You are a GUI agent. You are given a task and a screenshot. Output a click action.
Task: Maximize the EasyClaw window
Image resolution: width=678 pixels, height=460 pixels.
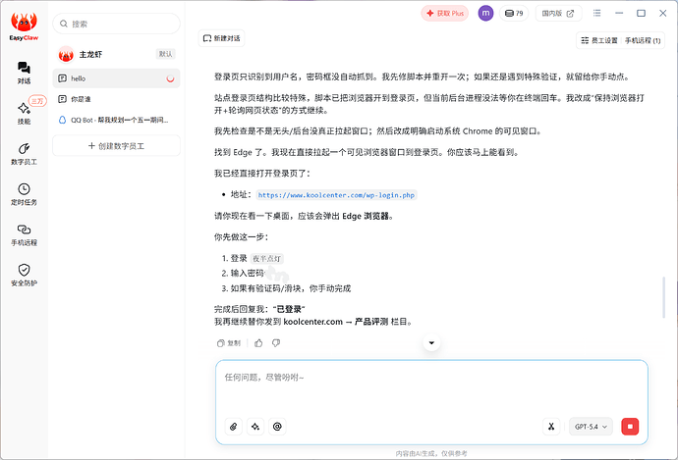pyautogui.click(x=641, y=13)
